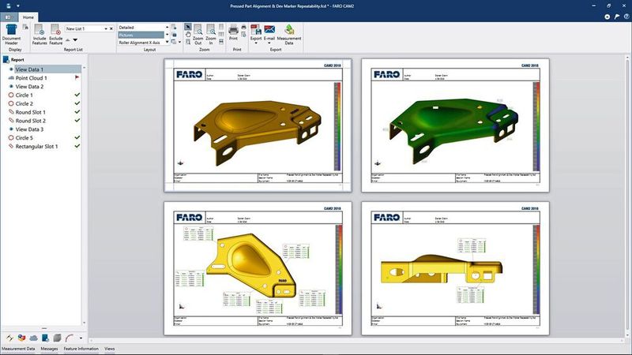This screenshot has height=355, width=632.
Task: Click the E-mail envelope icon
Action: click(269, 29)
